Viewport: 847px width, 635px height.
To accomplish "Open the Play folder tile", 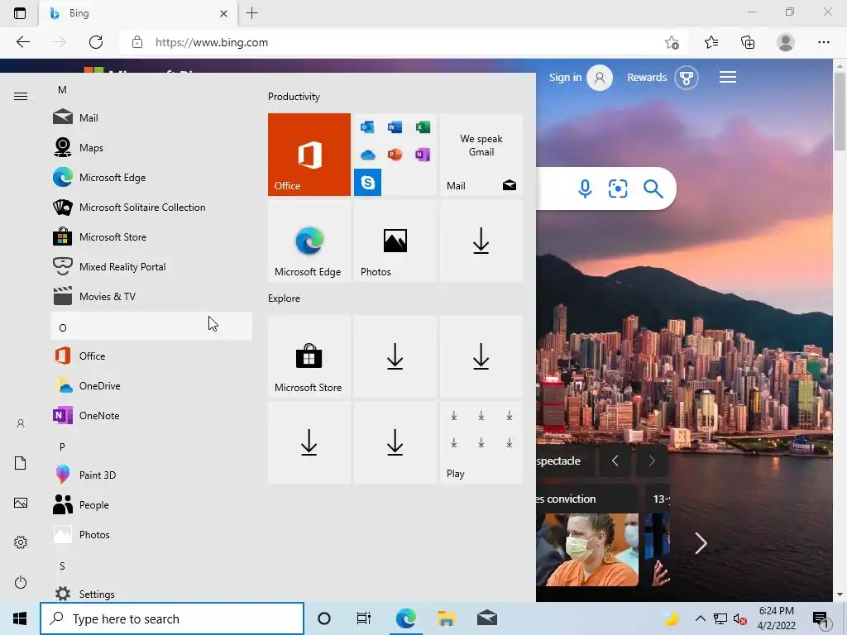I will tap(481, 442).
